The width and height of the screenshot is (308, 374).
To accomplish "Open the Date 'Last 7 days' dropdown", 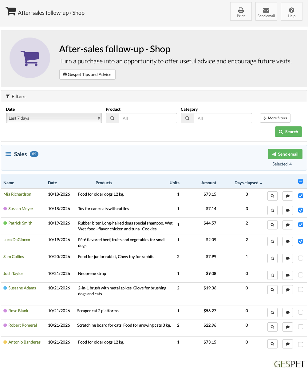I will tap(54, 118).
